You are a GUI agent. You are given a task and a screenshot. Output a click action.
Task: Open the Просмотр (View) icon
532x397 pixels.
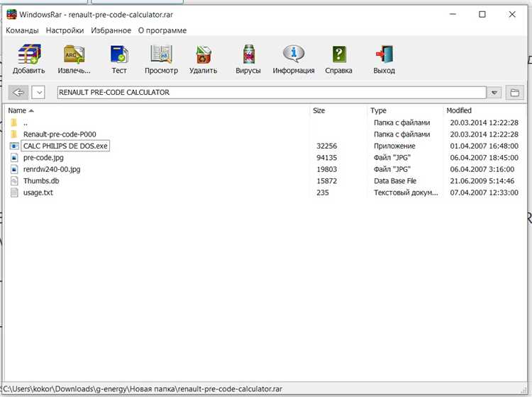[161, 54]
